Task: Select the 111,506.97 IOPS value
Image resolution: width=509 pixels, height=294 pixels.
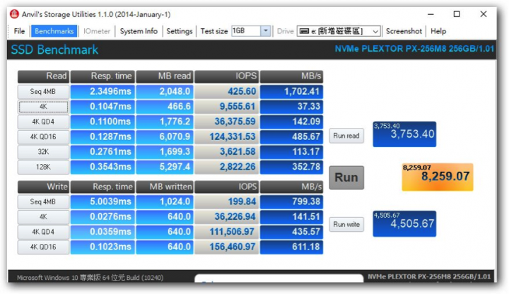Action: point(227,232)
